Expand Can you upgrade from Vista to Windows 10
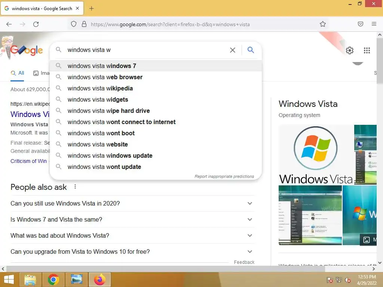383x287 pixels. coord(132,251)
